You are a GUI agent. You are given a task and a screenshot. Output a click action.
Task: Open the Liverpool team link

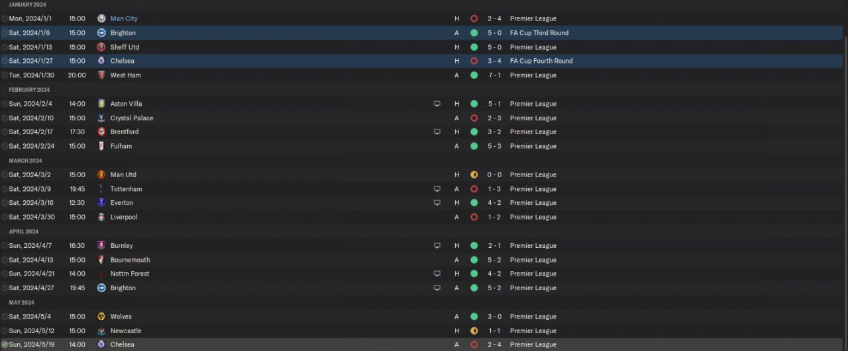[x=124, y=217]
